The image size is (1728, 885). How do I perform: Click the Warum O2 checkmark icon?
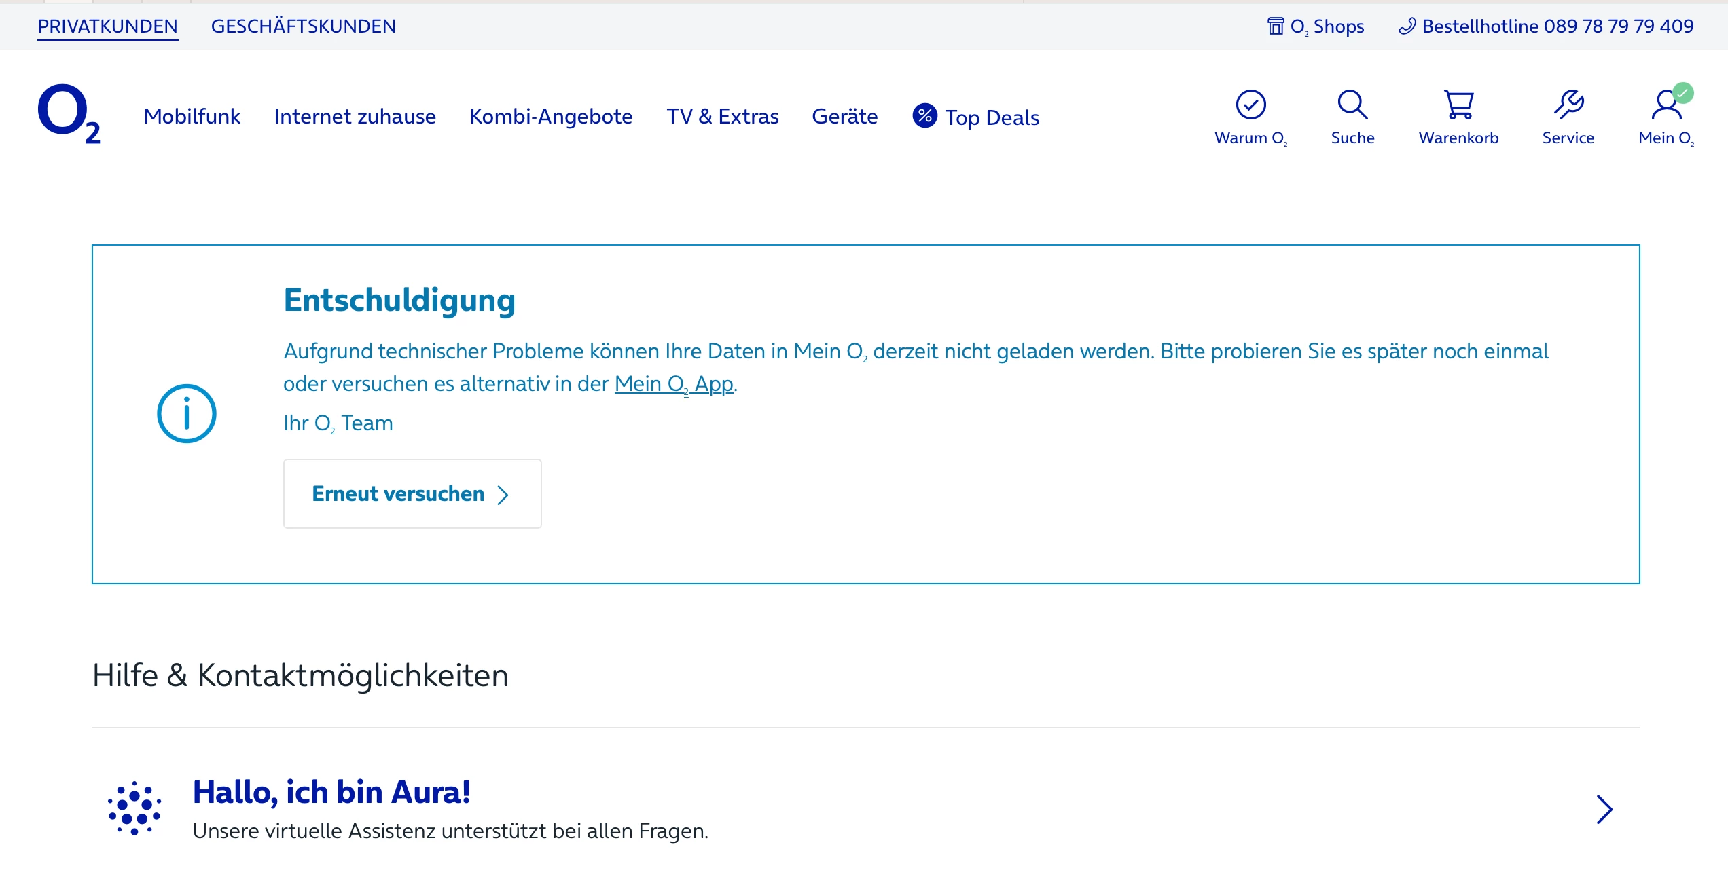click(1250, 105)
